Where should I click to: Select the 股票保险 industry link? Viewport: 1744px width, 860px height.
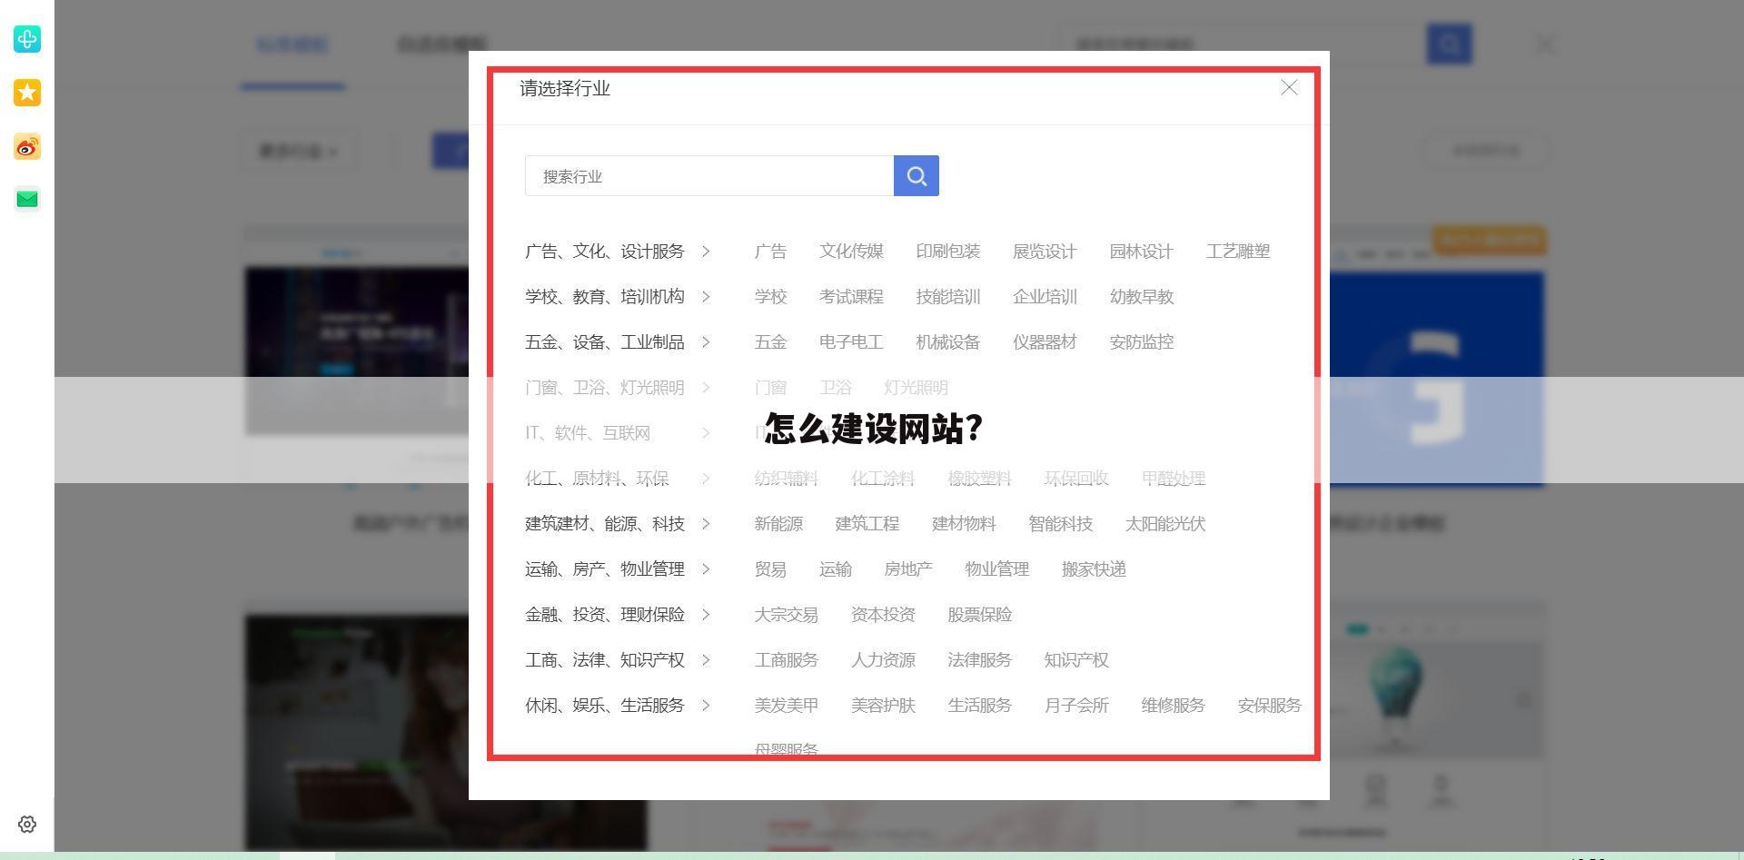tap(980, 615)
